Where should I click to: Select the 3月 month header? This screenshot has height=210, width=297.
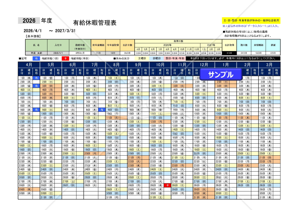click(269, 65)
